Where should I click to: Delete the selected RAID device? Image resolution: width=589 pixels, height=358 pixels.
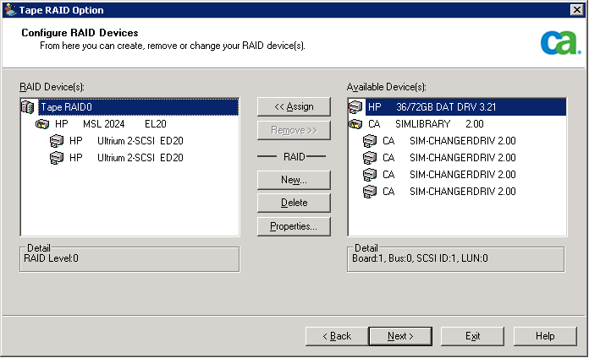[294, 203]
